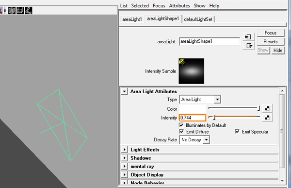The height and width of the screenshot is (188, 291).
Task: Open the Decay Rate dropdown
Action: click(194, 139)
